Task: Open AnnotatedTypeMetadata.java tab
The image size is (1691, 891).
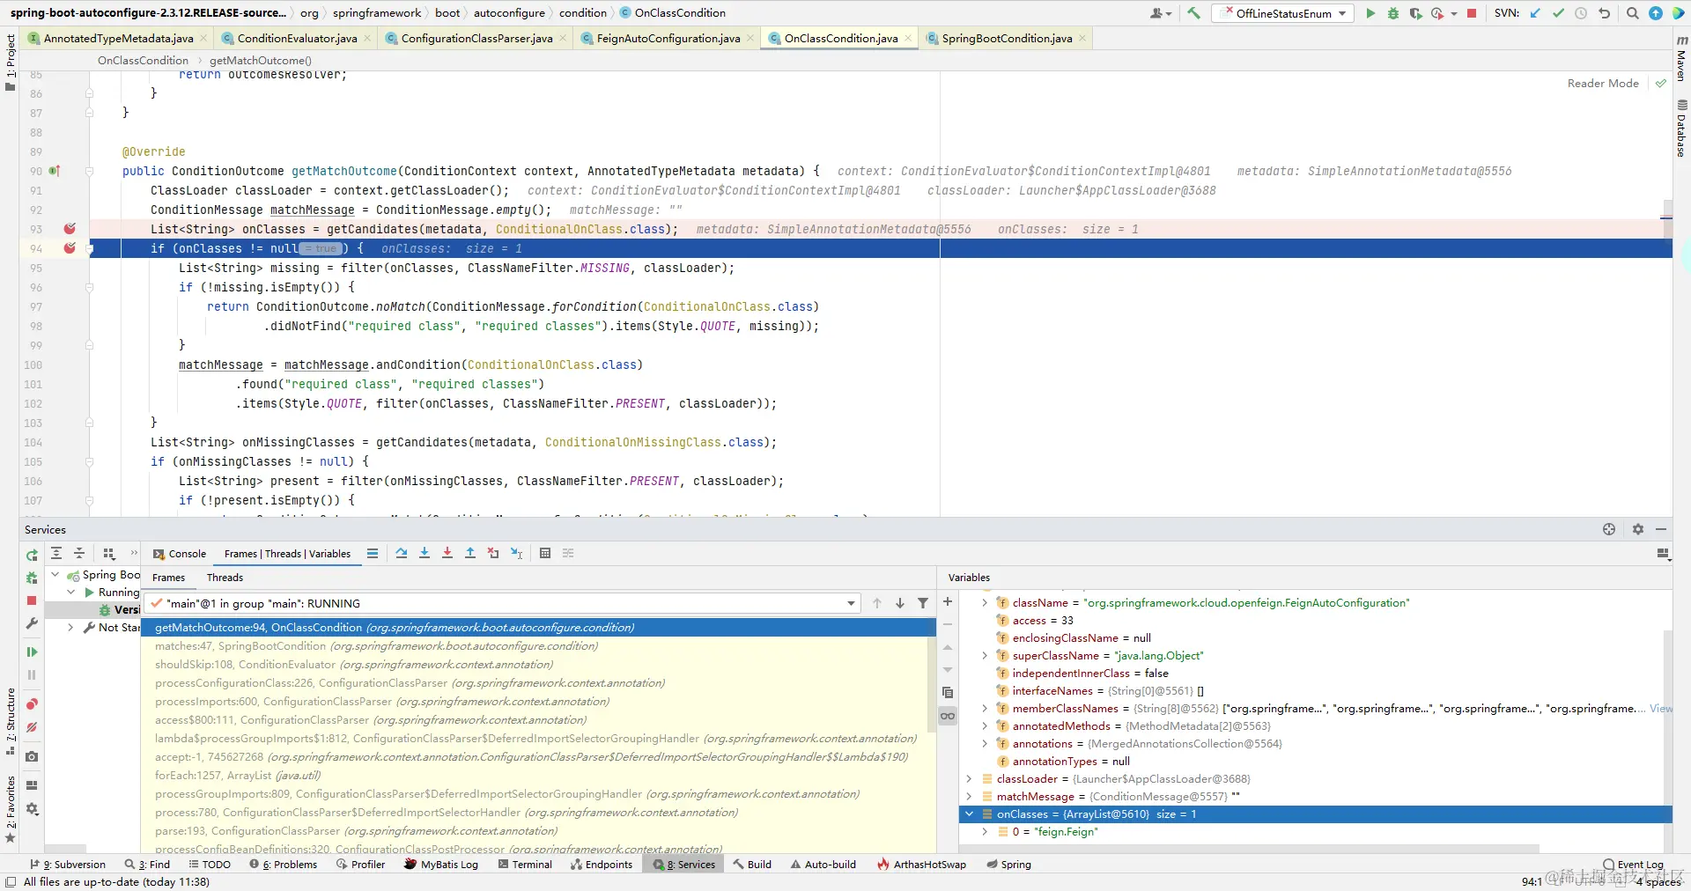Action: coord(118,38)
